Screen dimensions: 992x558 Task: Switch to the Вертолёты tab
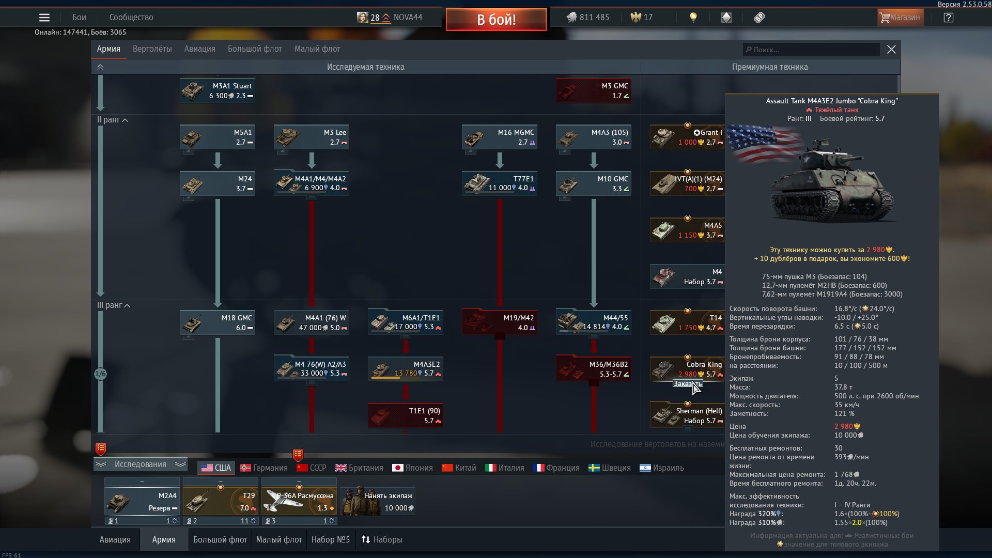point(152,49)
